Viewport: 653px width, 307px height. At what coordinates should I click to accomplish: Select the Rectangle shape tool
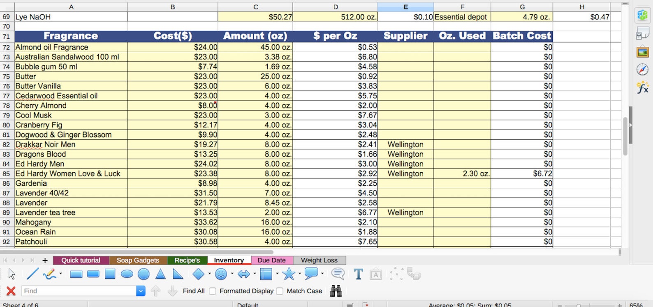pos(76,274)
